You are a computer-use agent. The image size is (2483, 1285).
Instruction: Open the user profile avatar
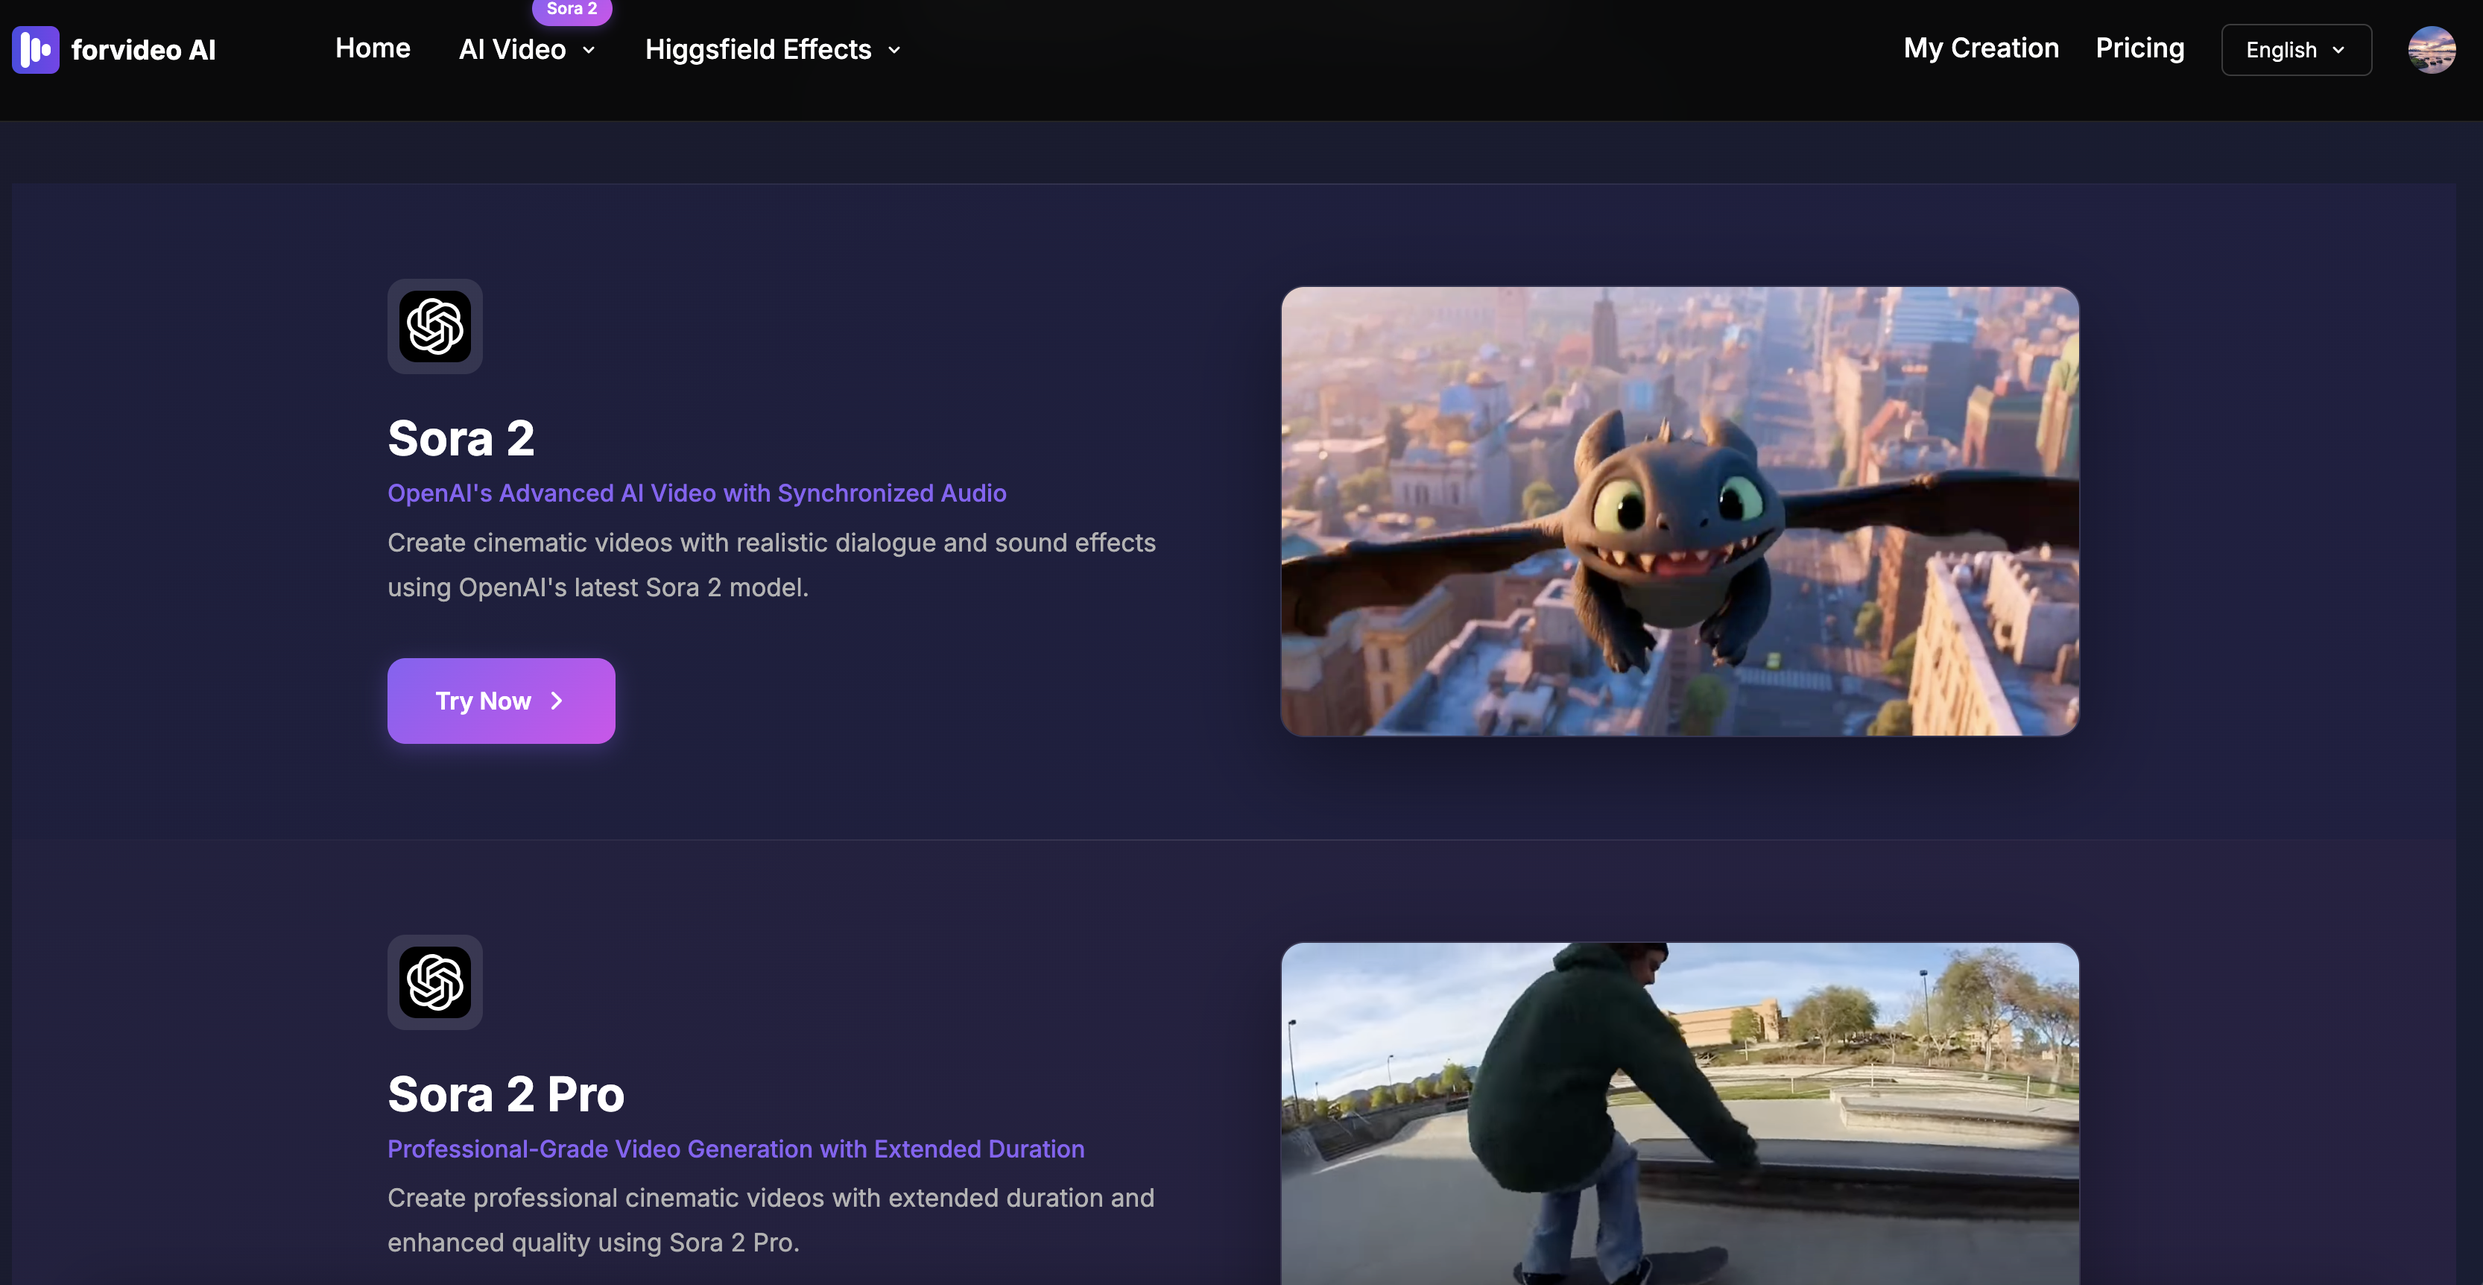point(2431,49)
